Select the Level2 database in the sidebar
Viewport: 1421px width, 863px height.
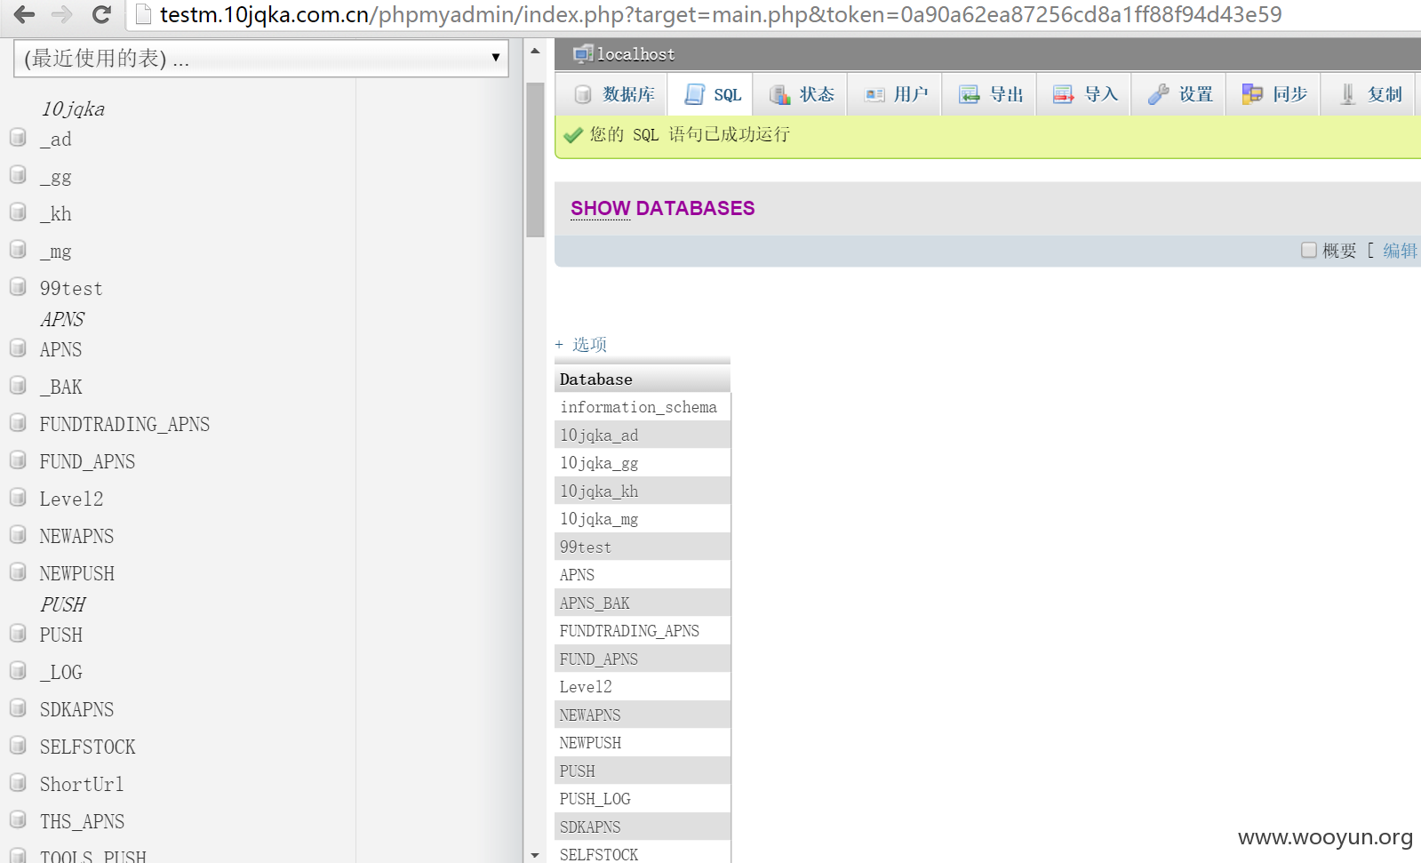[x=71, y=499]
